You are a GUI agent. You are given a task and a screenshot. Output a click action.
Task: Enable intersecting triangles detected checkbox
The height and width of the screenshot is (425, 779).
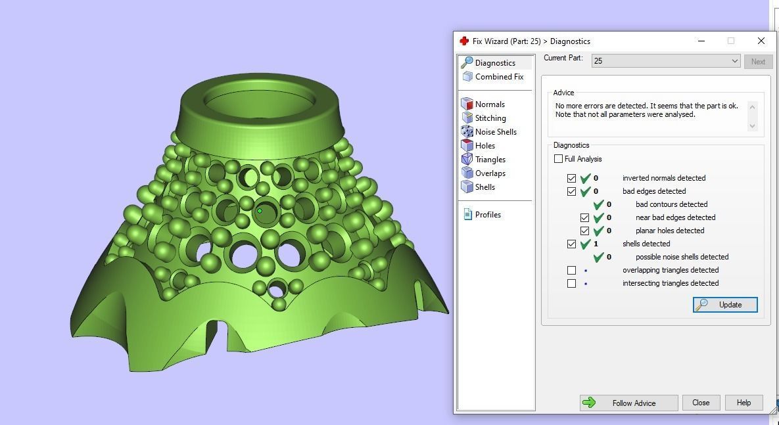(x=571, y=284)
